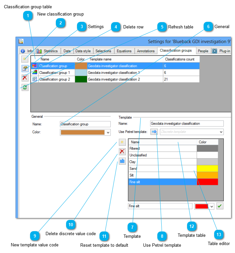235x253 pixels.
Task: Click green checkmark apply button
Action: [x=220, y=206]
